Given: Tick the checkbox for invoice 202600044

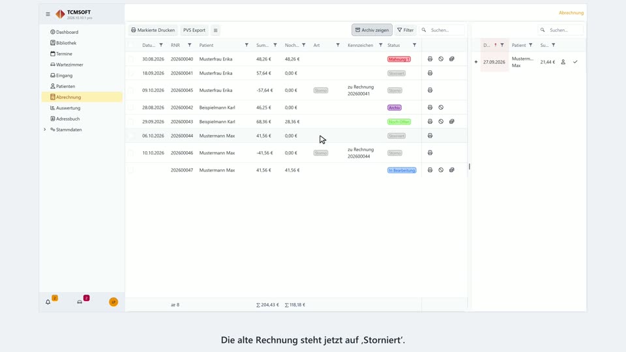Looking at the screenshot, I should (x=131, y=136).
